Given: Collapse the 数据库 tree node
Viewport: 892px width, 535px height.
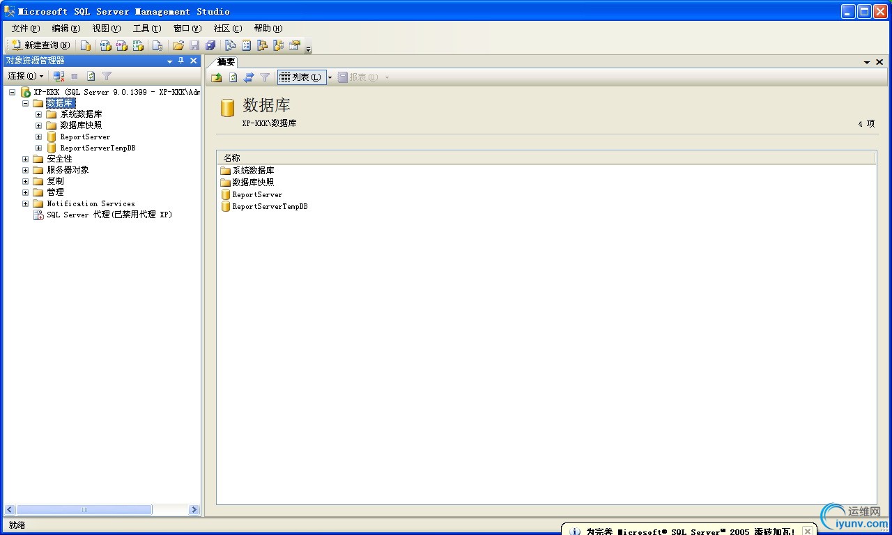Looking at the screenshot, I should click(x=26, y=103).
